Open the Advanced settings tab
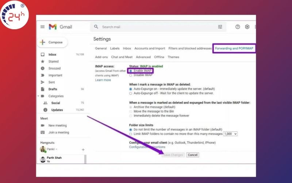 pos(143,57)
